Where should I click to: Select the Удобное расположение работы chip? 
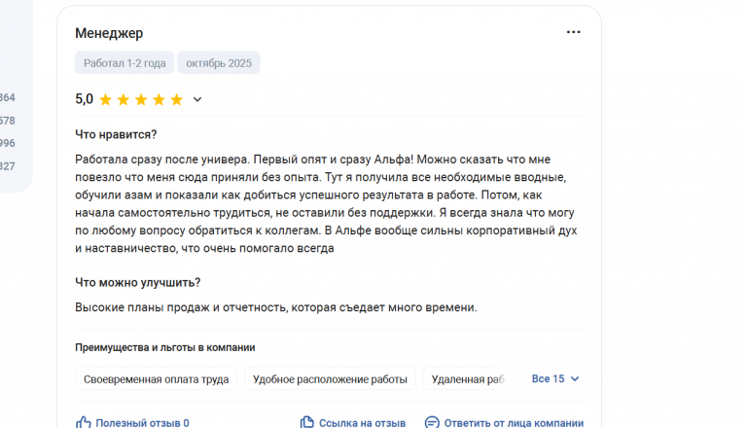tap(330, 379)
